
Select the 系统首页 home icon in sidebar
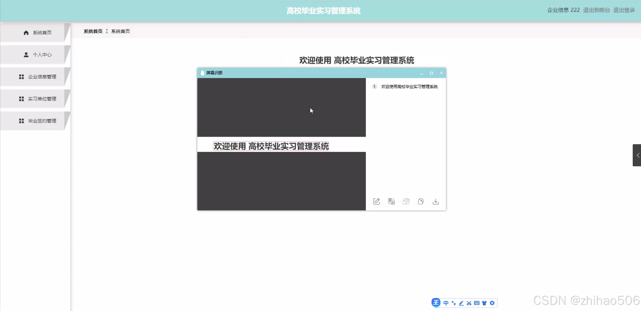click(x=26, y=32)
